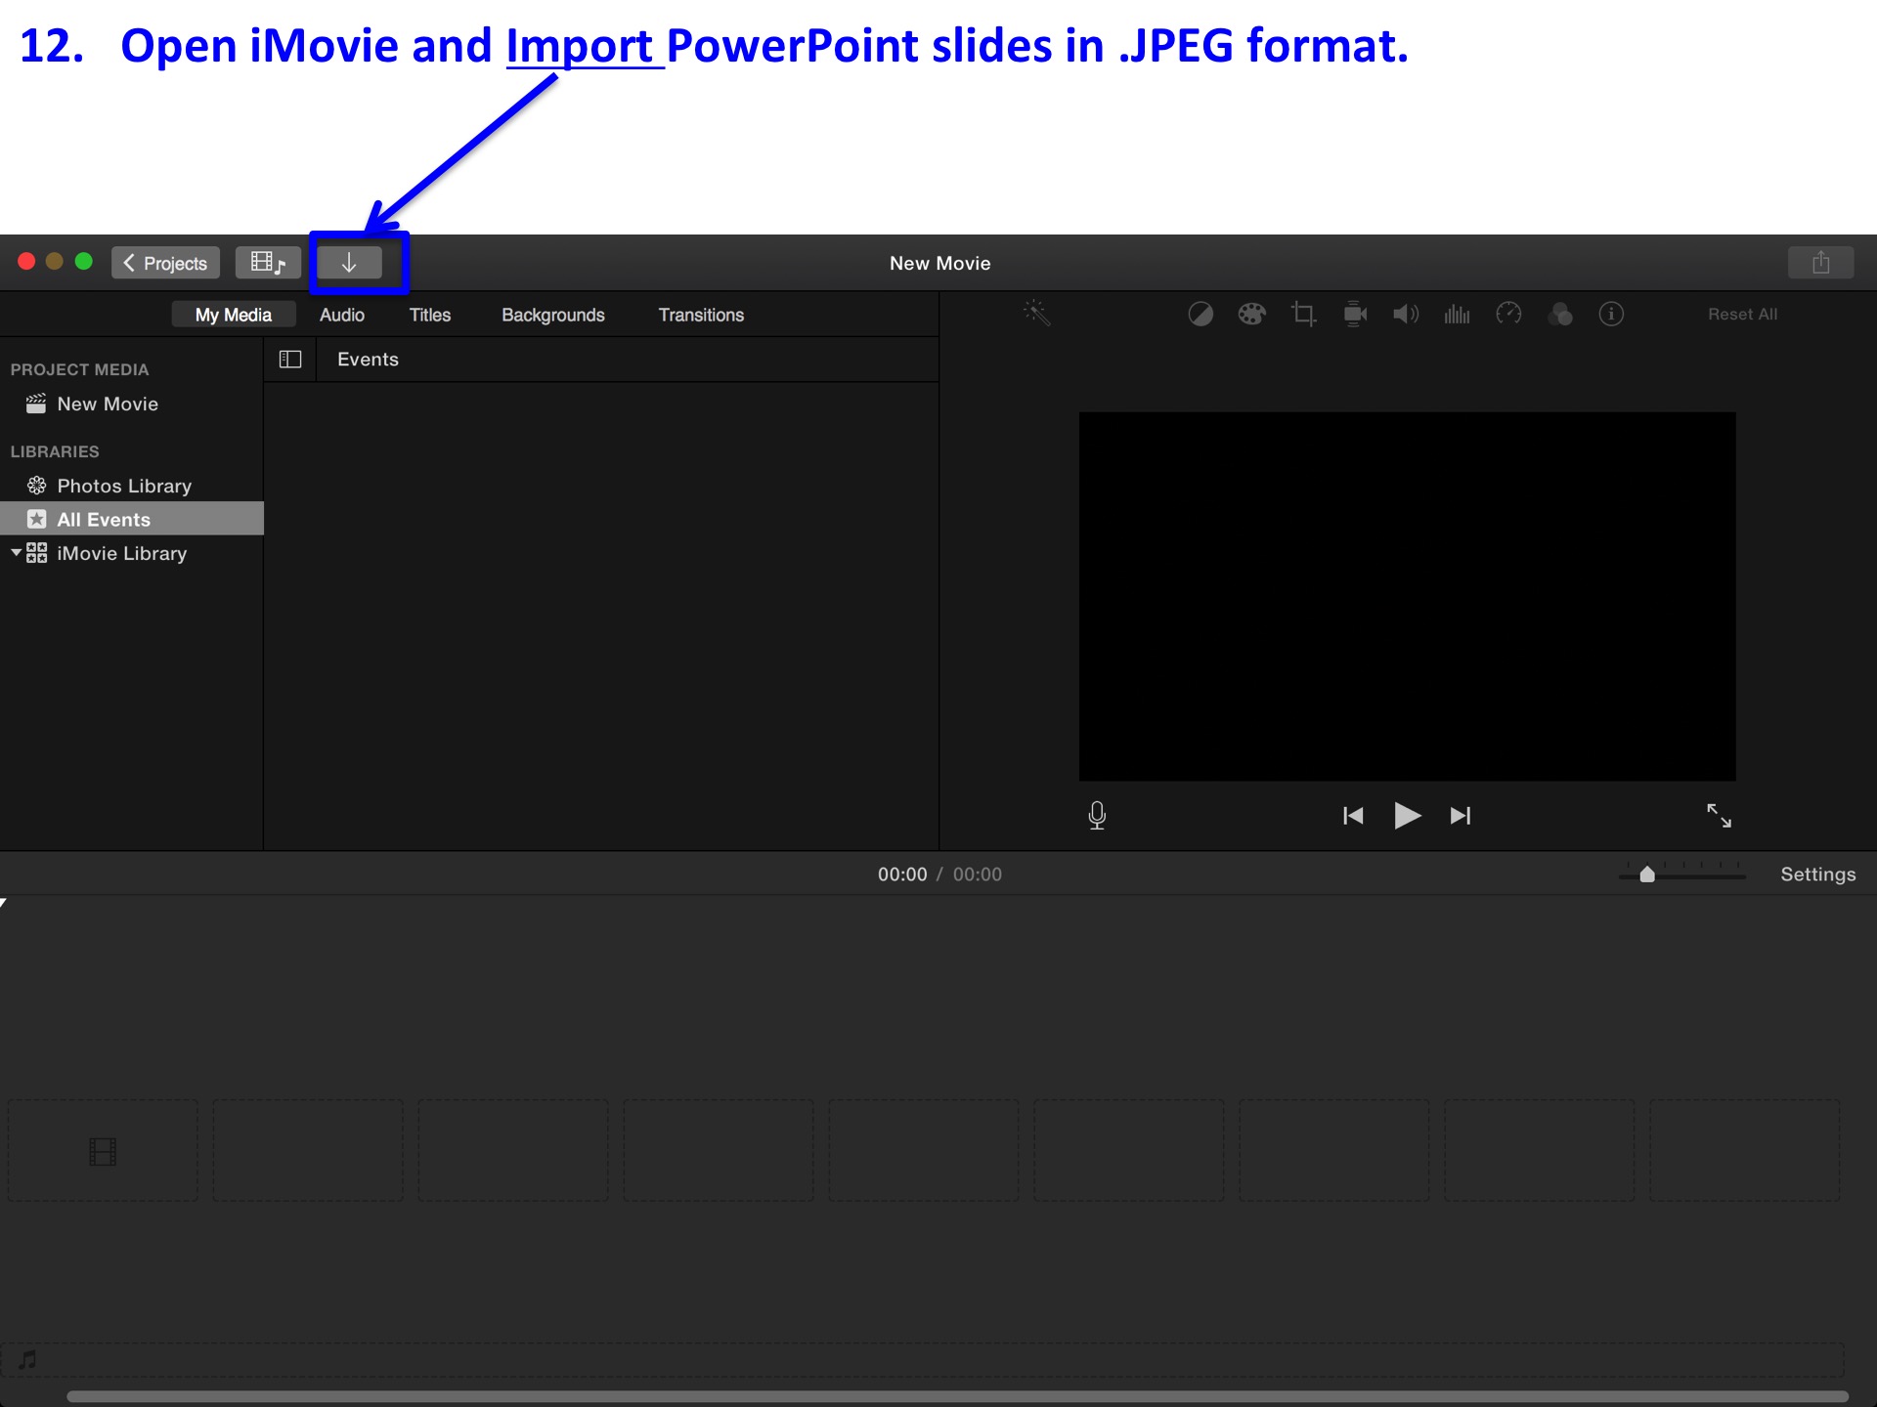Click the Play button in preview

1404,816
